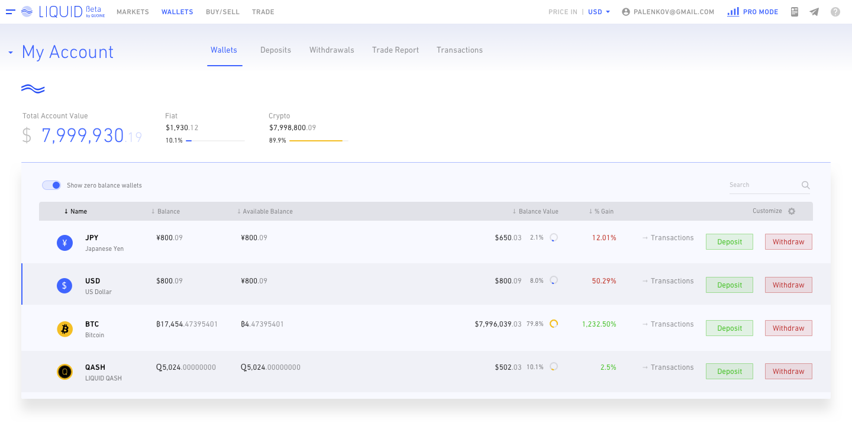
Task: Sort the table by % Gain column
Action: coord(601,211)
